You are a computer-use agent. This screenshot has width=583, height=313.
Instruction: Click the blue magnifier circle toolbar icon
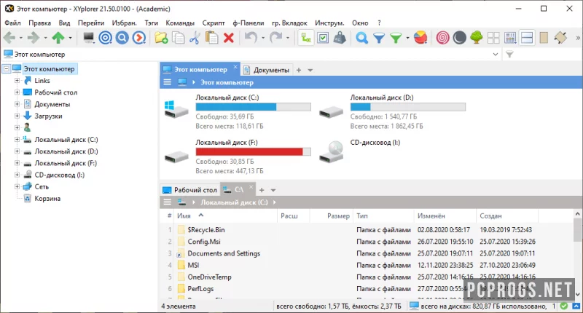click(122, 38)
